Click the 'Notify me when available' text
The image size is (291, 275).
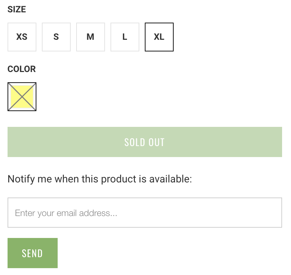coord(100,179)
